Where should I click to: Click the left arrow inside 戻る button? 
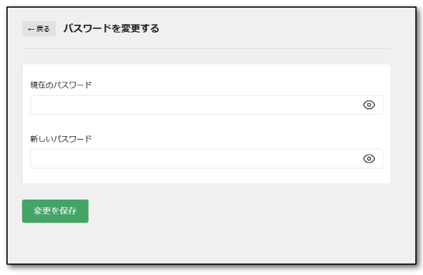pos(31,29)
